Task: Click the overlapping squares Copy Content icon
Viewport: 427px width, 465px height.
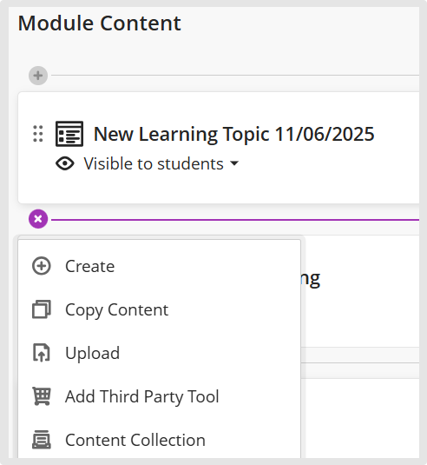Action: coord(42,309)
